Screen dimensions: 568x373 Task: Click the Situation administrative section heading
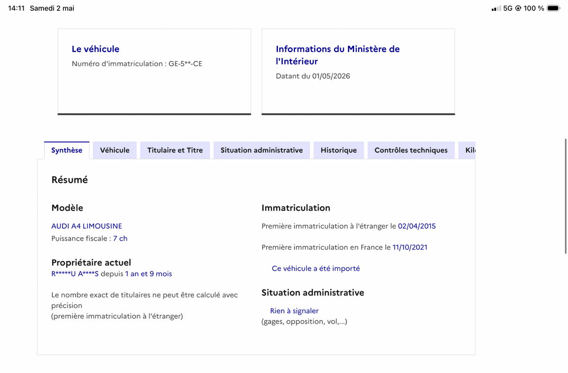pos(313,293)
